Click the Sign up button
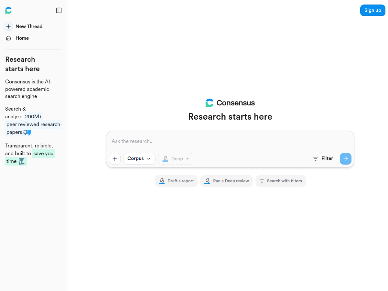 [x=373, y=10]
